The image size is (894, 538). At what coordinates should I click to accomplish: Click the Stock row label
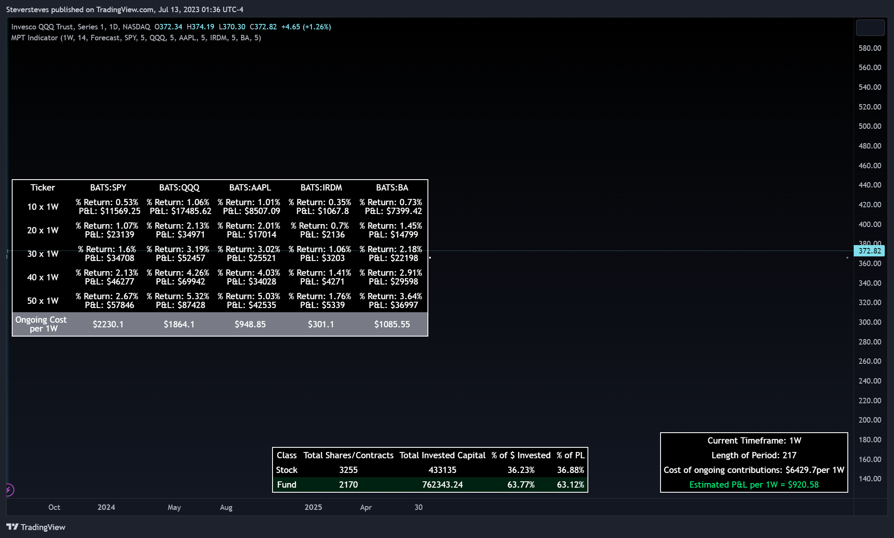(287, 470)
